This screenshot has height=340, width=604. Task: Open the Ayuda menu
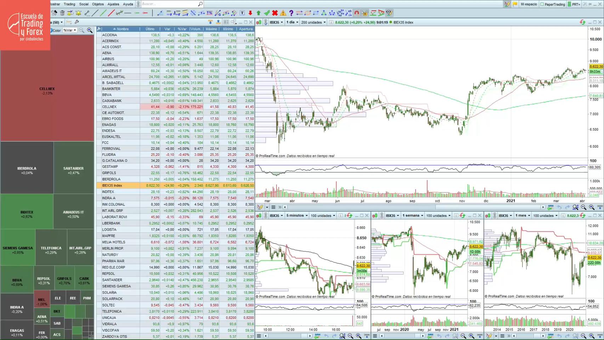[x=128, y=4]
